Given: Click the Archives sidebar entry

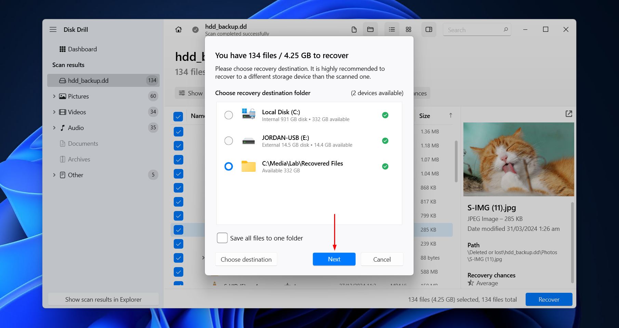Looking at the screenshot, I should (79, 159).
